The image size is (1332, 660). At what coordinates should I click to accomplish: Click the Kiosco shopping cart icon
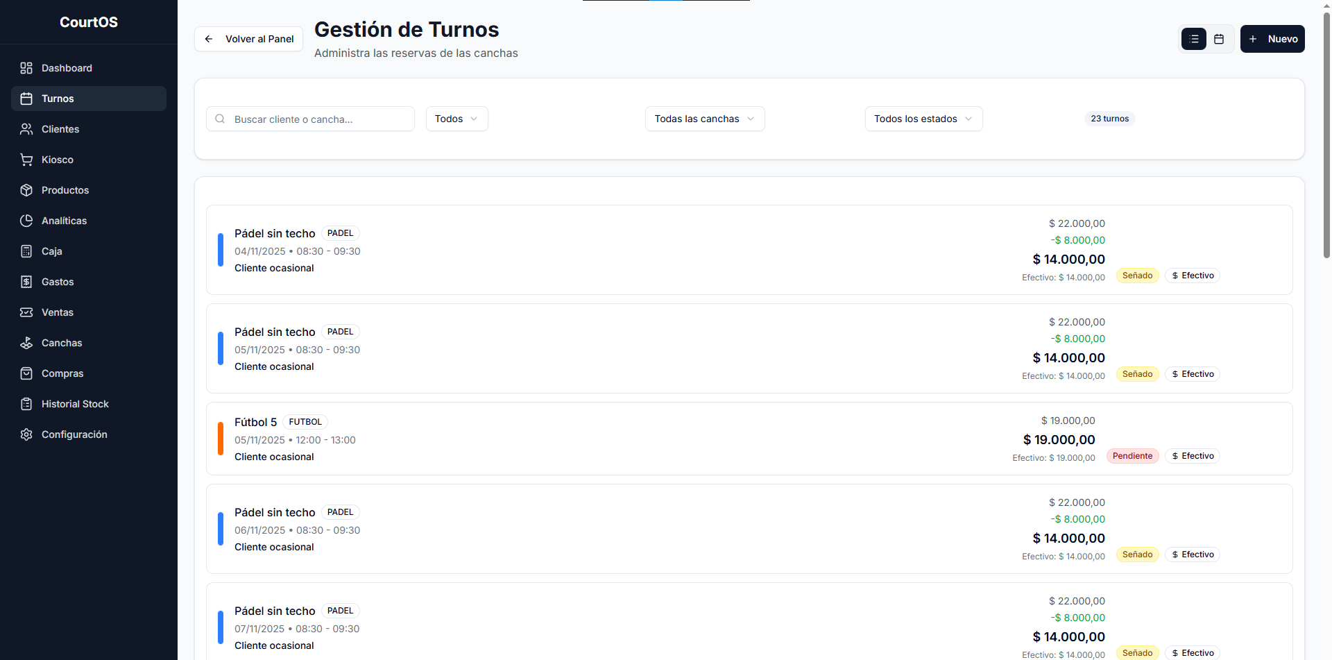(x=26, y=160)
